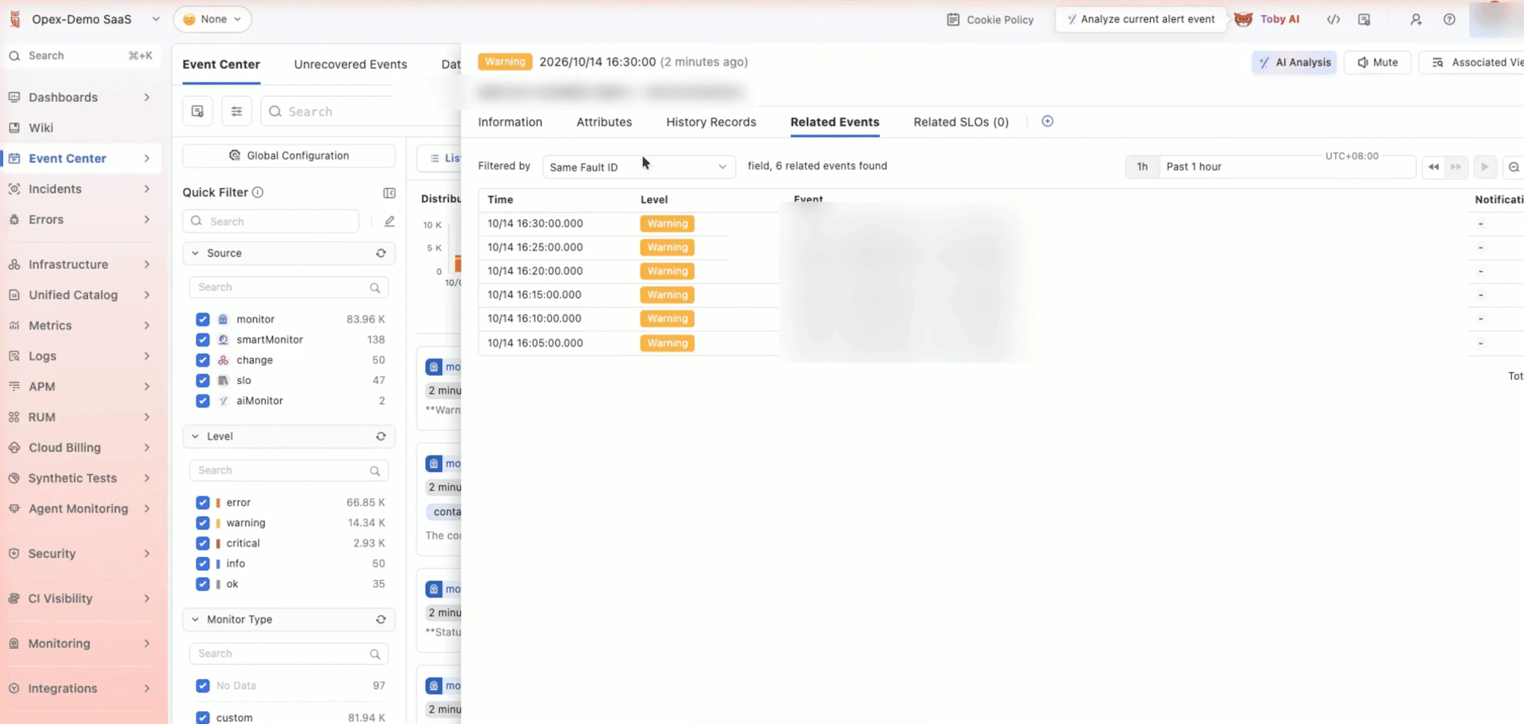Open the None status dropdown

tap(213, 19)
